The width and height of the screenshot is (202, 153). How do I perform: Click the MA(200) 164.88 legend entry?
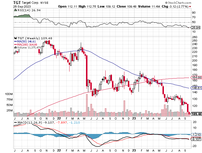click(25, 44)
